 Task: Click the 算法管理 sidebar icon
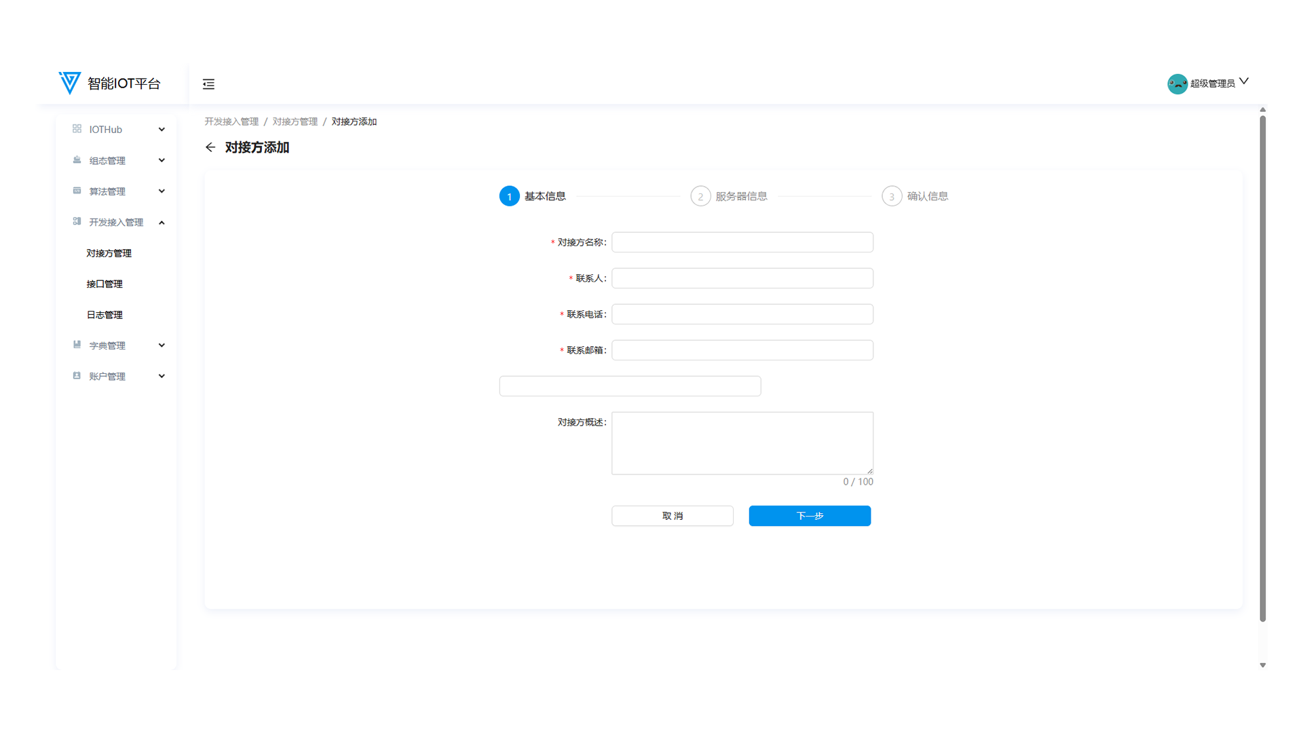pyautogui.click(x=77, y=191)
